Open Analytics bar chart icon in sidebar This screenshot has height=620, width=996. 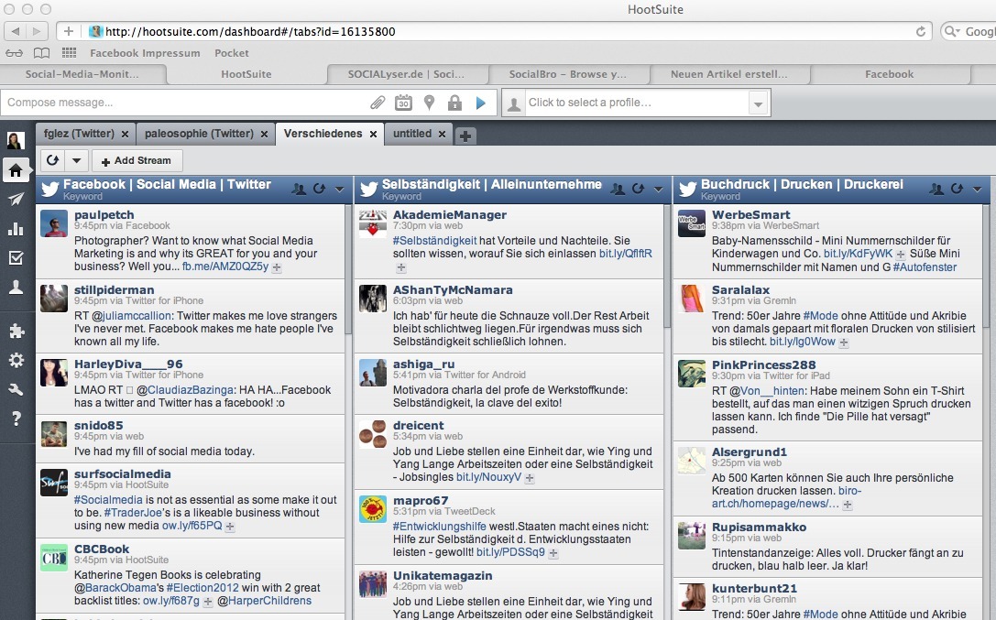(x=16, y=229)
